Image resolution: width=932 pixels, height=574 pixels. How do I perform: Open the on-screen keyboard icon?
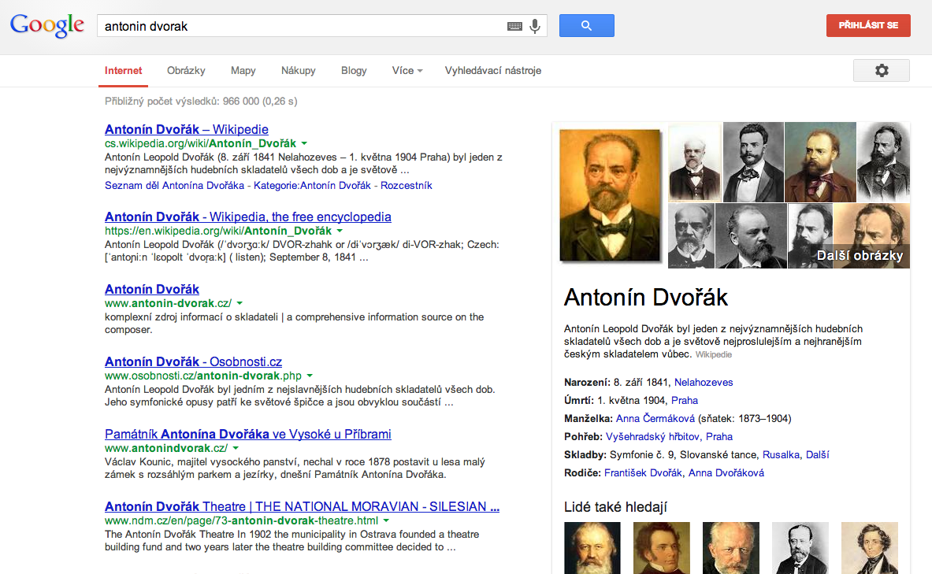(x=514, y=26)
